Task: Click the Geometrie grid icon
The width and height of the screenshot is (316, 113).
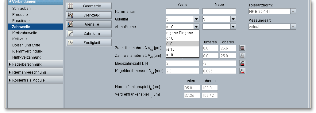Action: (x=71, y=6)
